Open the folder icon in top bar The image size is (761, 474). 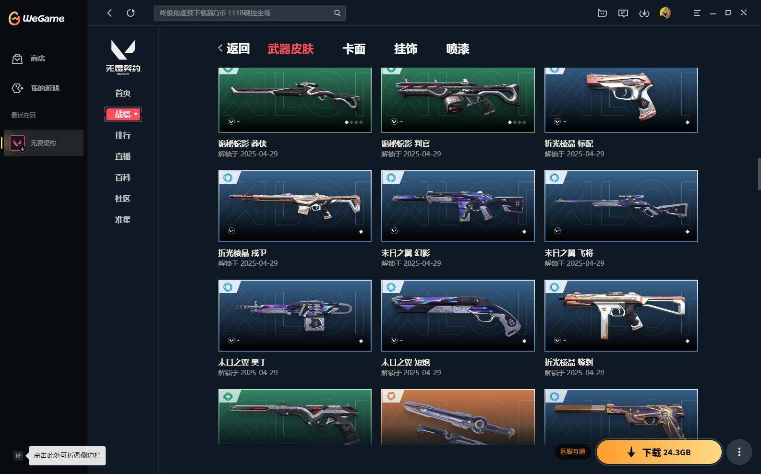(602, 13)
